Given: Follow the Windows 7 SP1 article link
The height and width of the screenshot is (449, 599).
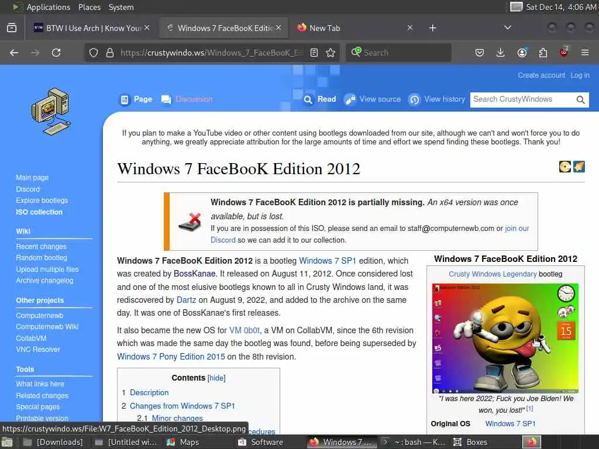Looking at the screenshot, I should coord(328,261).
